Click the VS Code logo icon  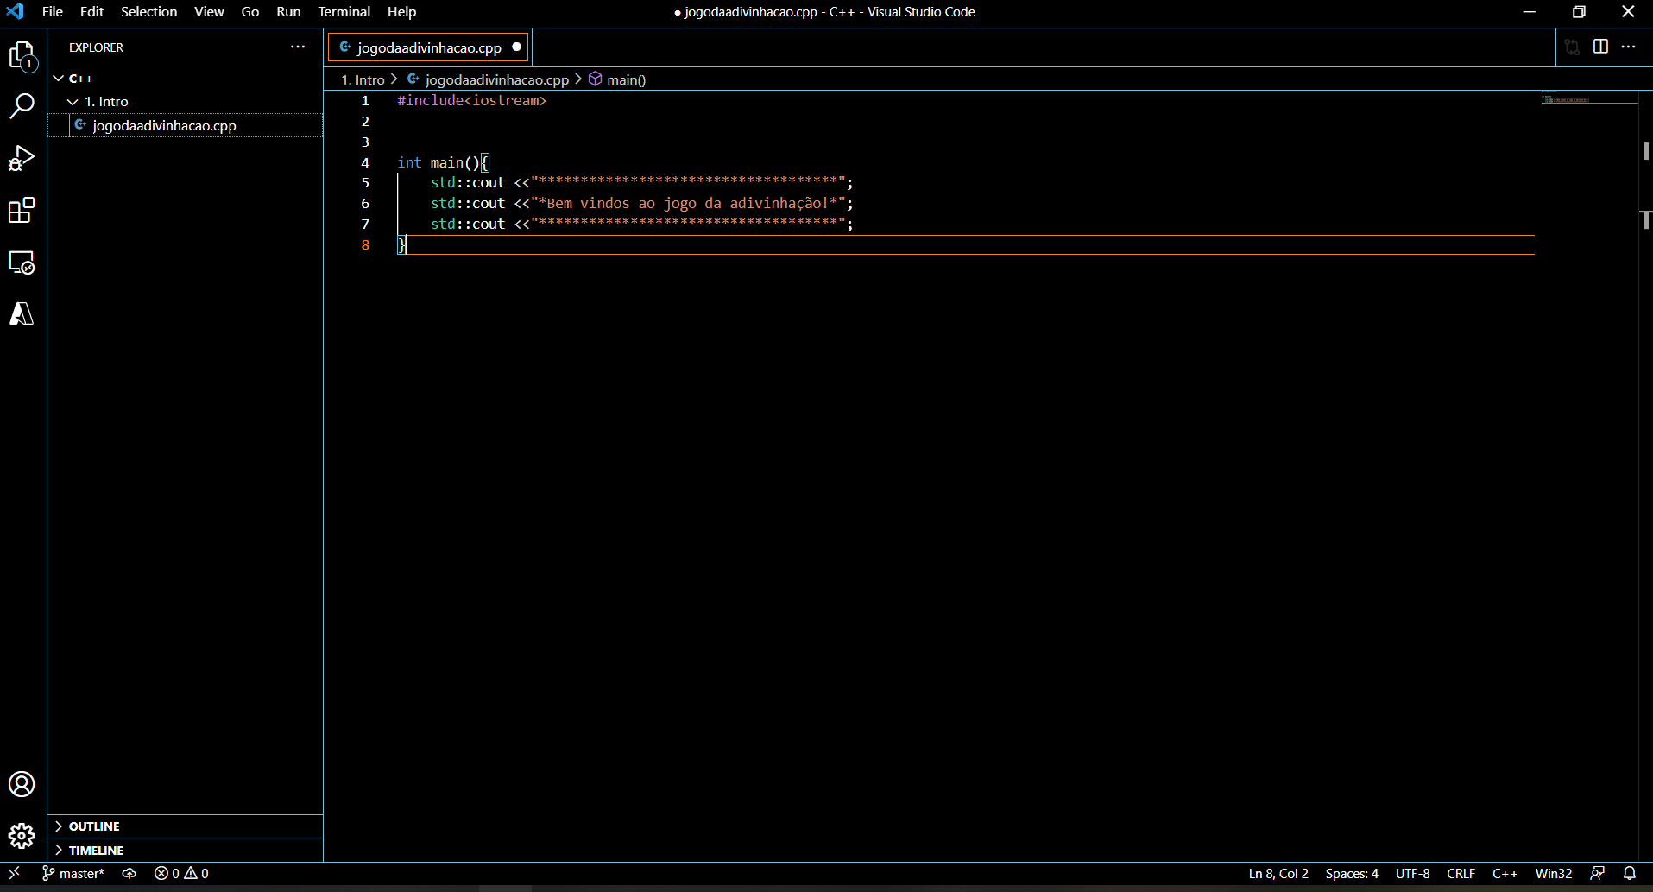point(16,11)
